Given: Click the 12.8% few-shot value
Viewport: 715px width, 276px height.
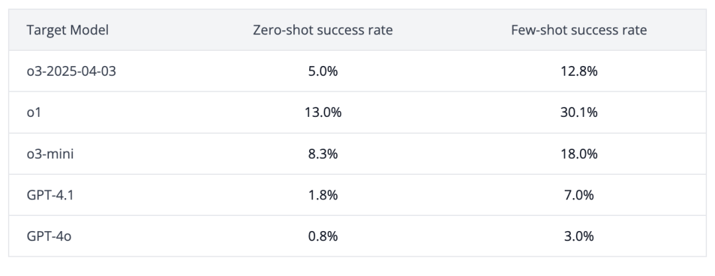Looking at the screenshot, I should 579,71.
